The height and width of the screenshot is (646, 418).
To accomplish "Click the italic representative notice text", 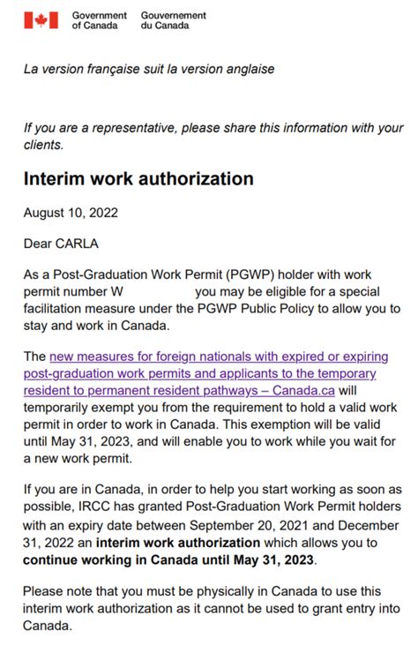I will 213,137.
